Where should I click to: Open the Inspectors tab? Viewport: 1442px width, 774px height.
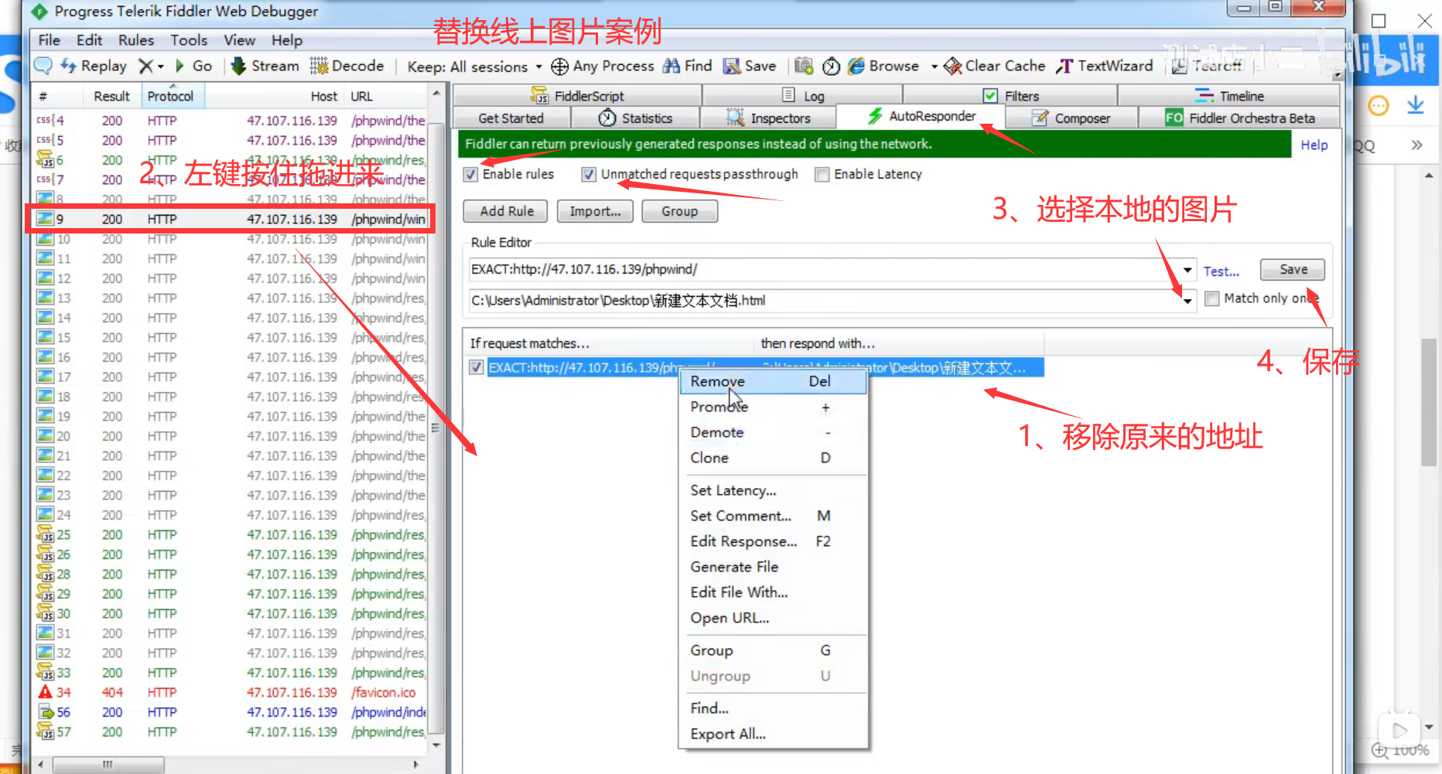click(768, 118)
